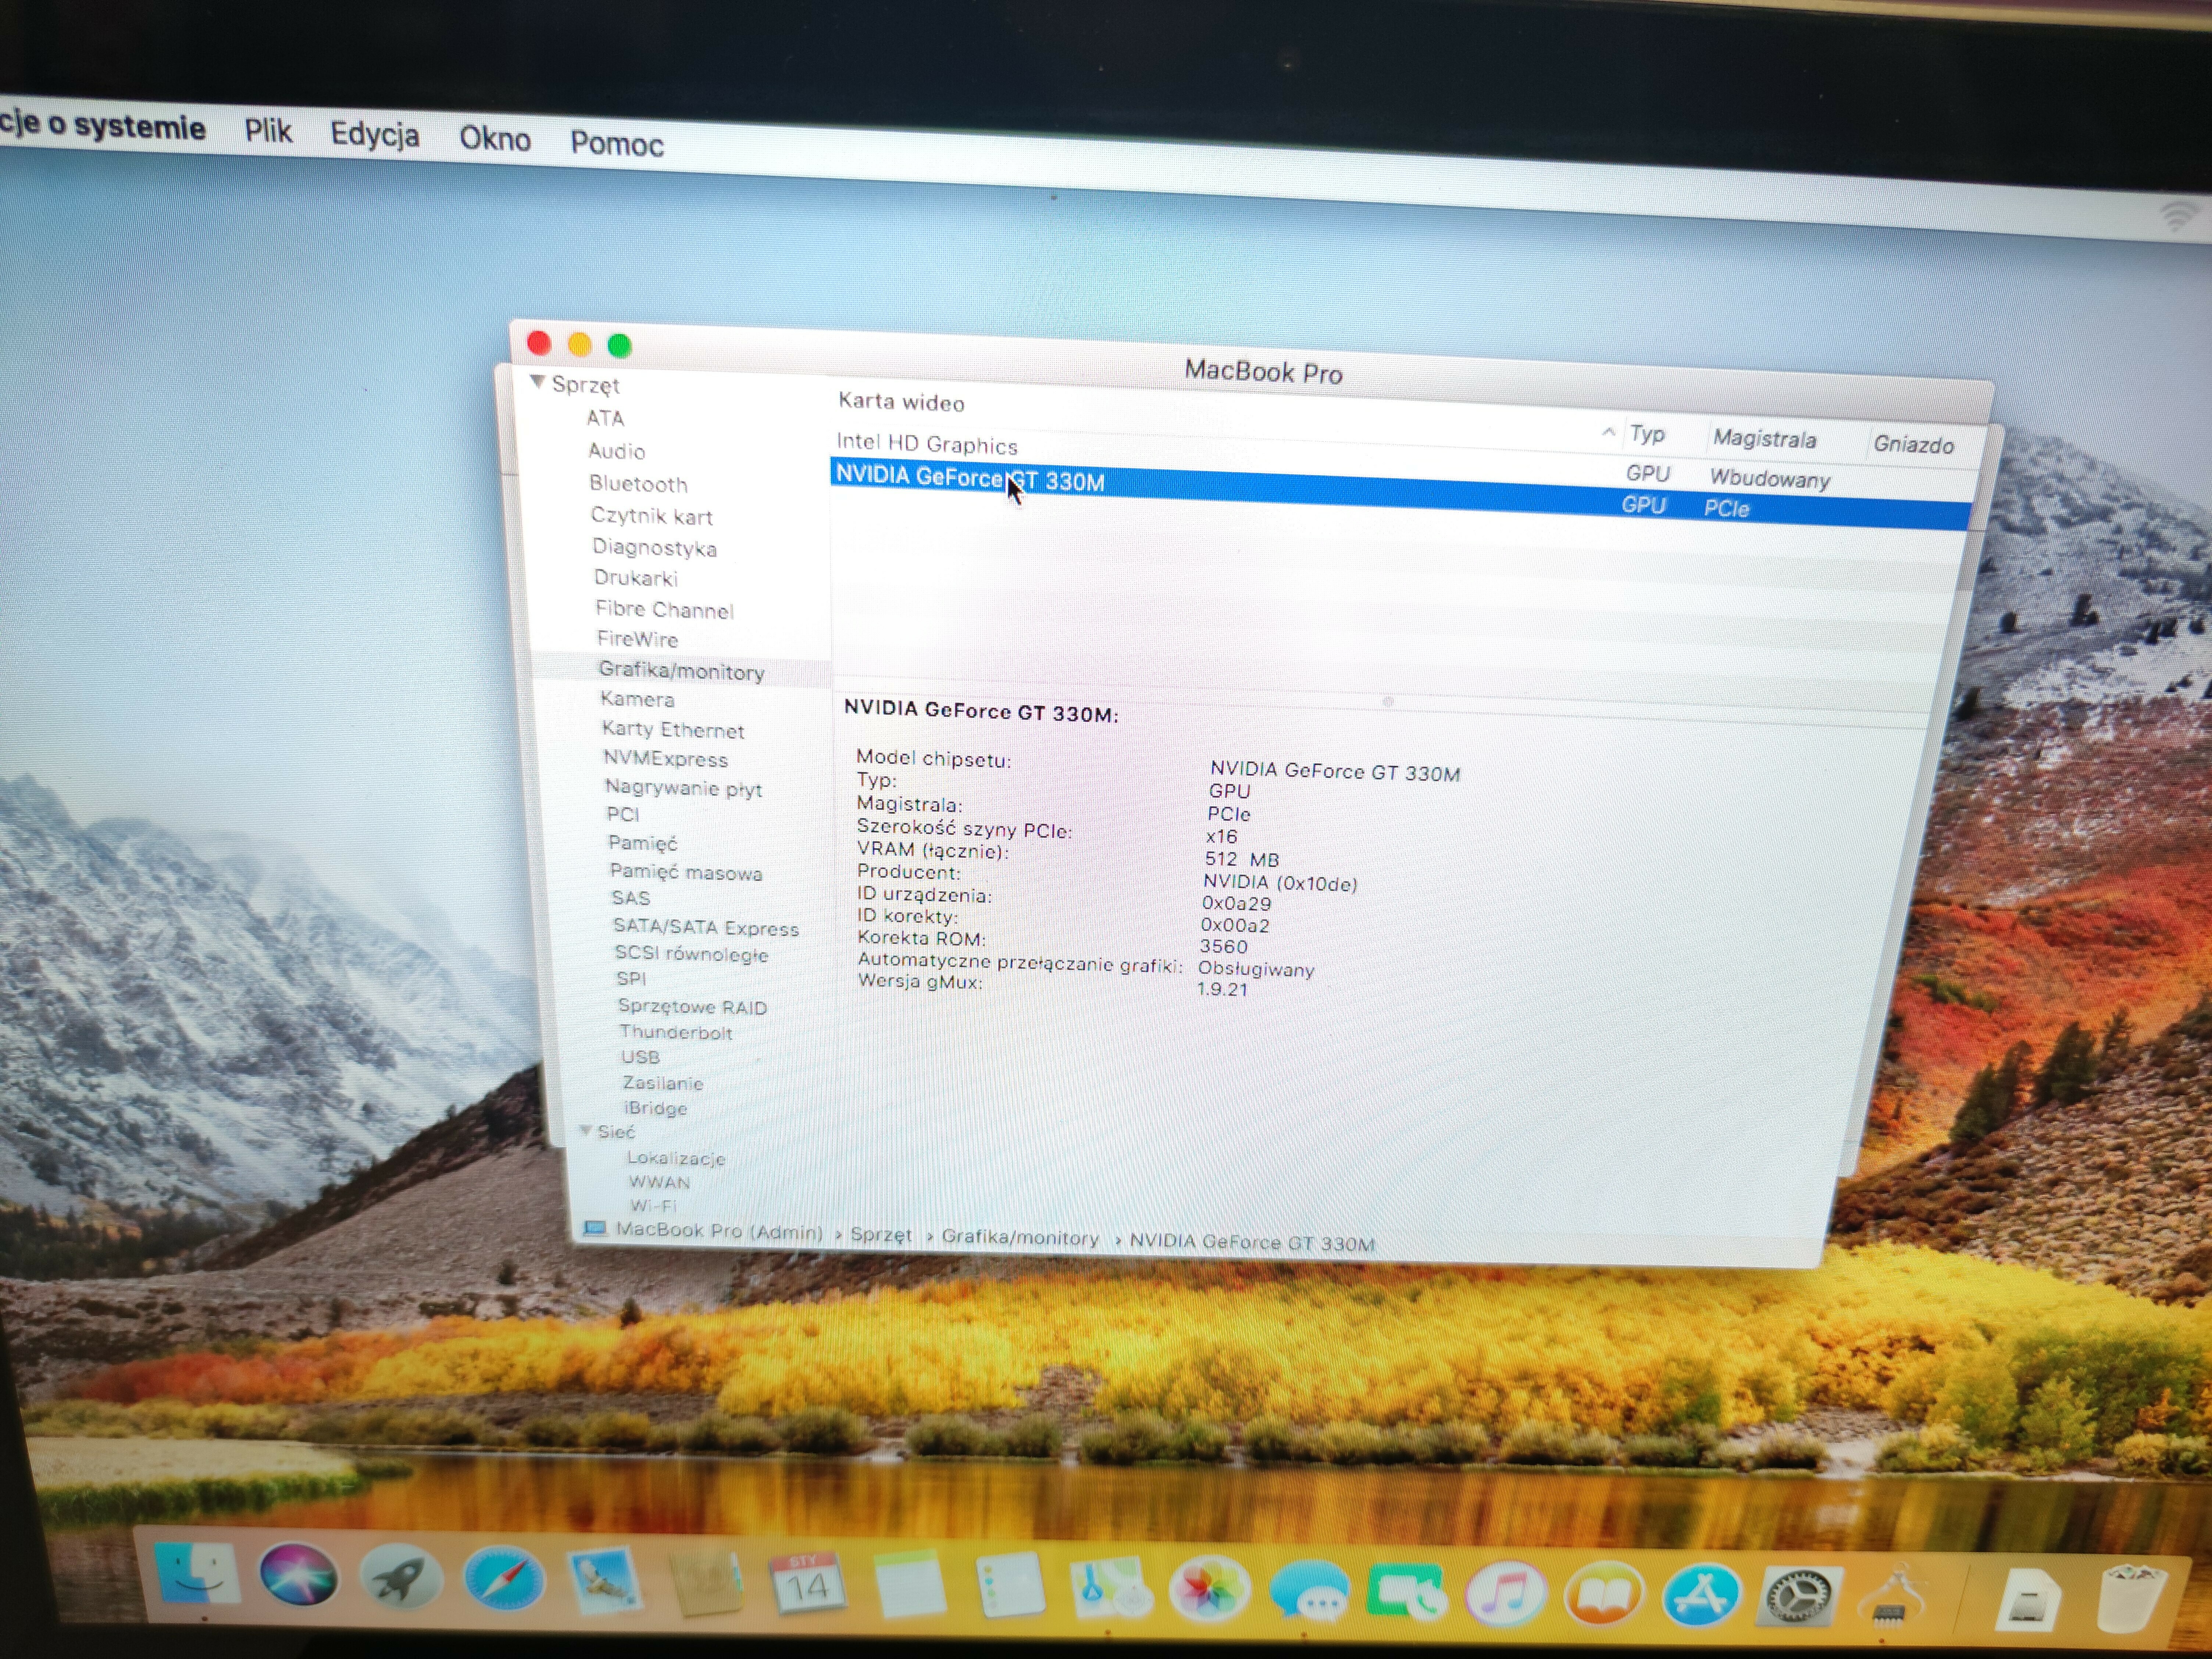Open FaceTime green icon in Dock
2212x1659 pixels.
[x=1408, y=1592]
